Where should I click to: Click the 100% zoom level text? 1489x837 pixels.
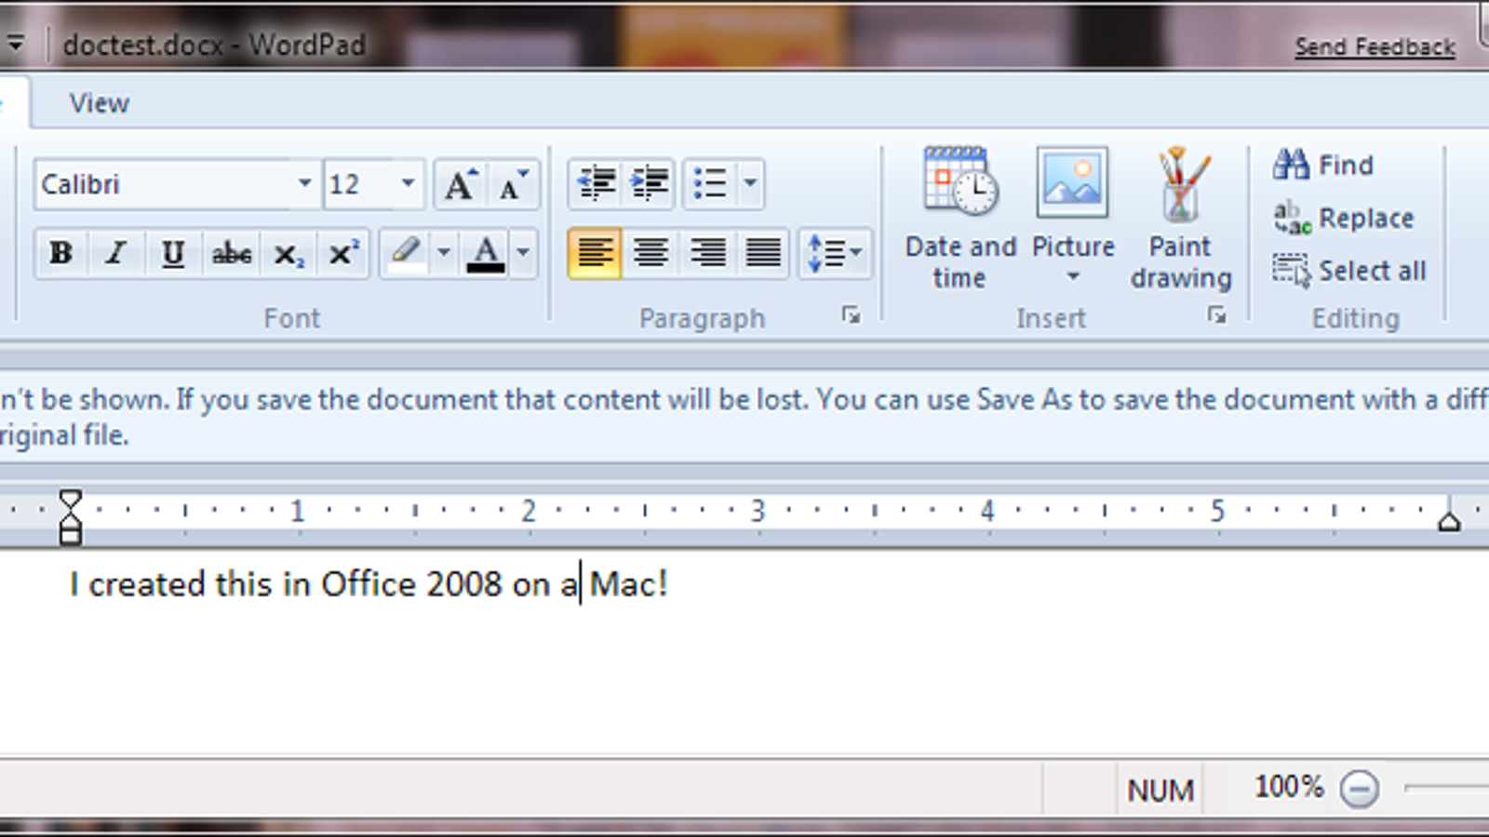tap(1289, 787)
